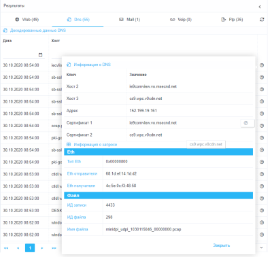This screenshot has width=272, height=257.
Task: Open the page size dropdown
Action: tap(261, 247)
